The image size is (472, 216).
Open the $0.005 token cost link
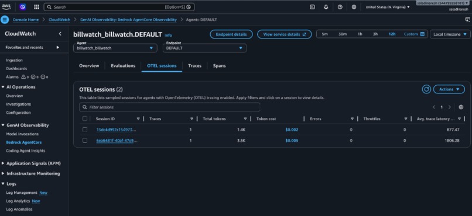[x=292, y=140]
